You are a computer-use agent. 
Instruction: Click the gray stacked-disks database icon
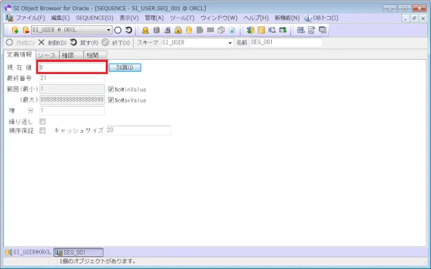[x=156, y=30]
